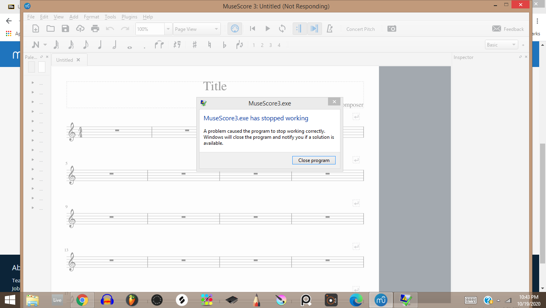Open the Edit menu
The width and height of the screenshot is (546, 308).
pyautogui.click(x=44, y=17)
